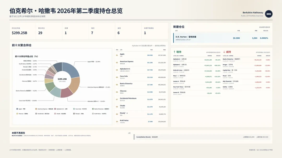This screenshot has height=158, width=282.
Task: Open New York Times increase row
Action: (197, 88)
